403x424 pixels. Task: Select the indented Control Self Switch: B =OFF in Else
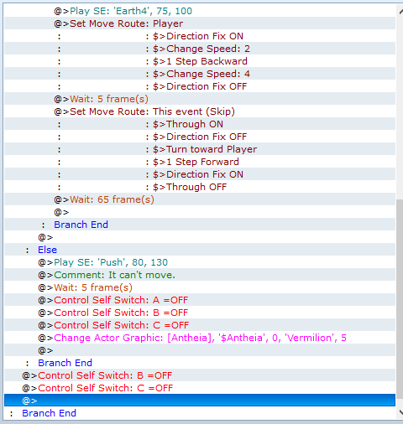[x=200, y=313]
